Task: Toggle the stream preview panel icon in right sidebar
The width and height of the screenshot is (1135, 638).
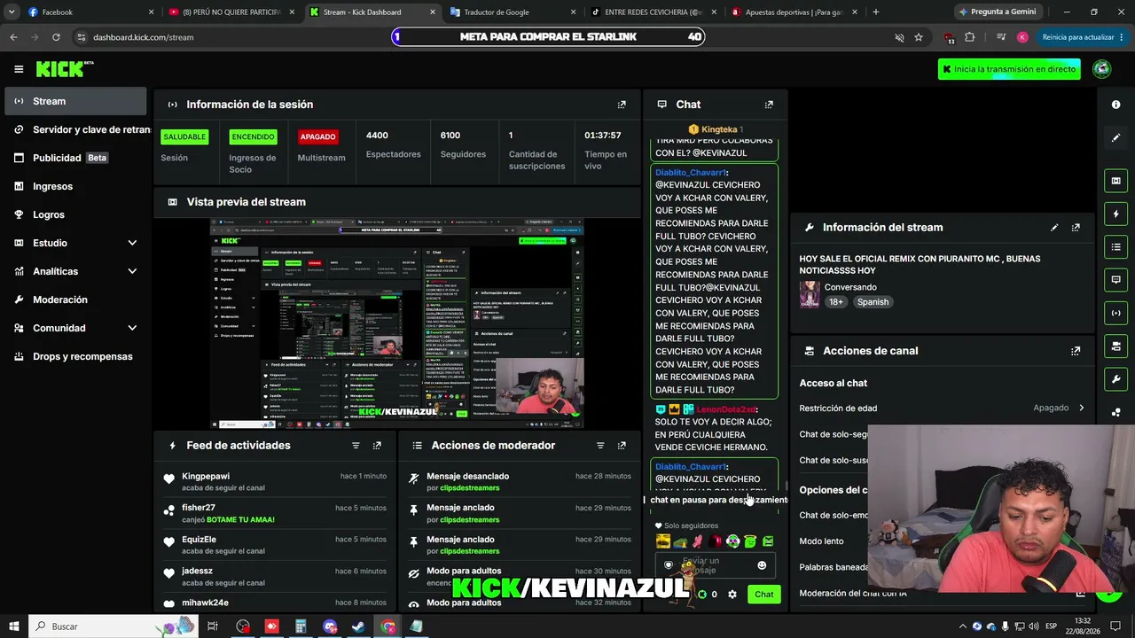Action: (x=1115, y=181)
